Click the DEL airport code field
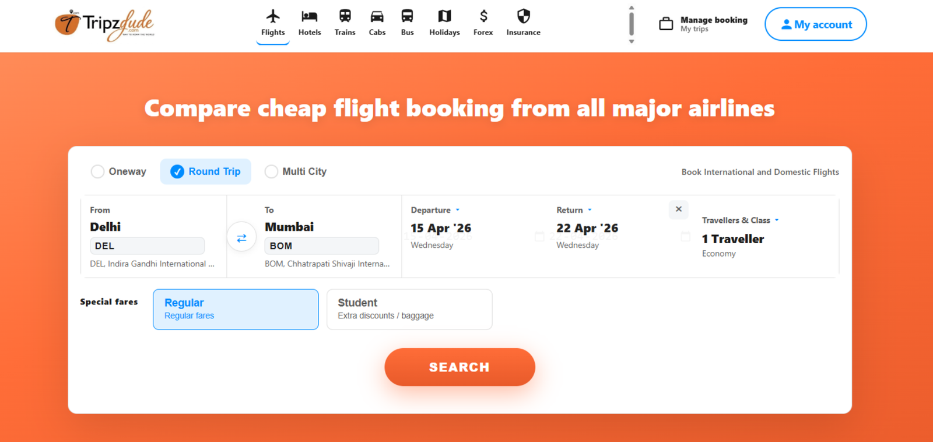 pos(147,246)
